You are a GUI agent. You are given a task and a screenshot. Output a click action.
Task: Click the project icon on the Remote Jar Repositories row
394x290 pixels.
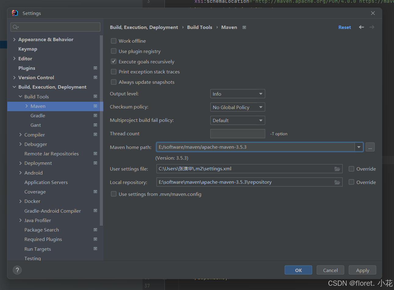[95, 154]
